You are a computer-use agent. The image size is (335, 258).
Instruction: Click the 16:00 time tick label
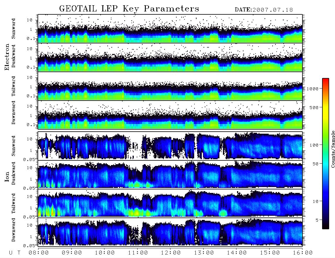(302, 253)
